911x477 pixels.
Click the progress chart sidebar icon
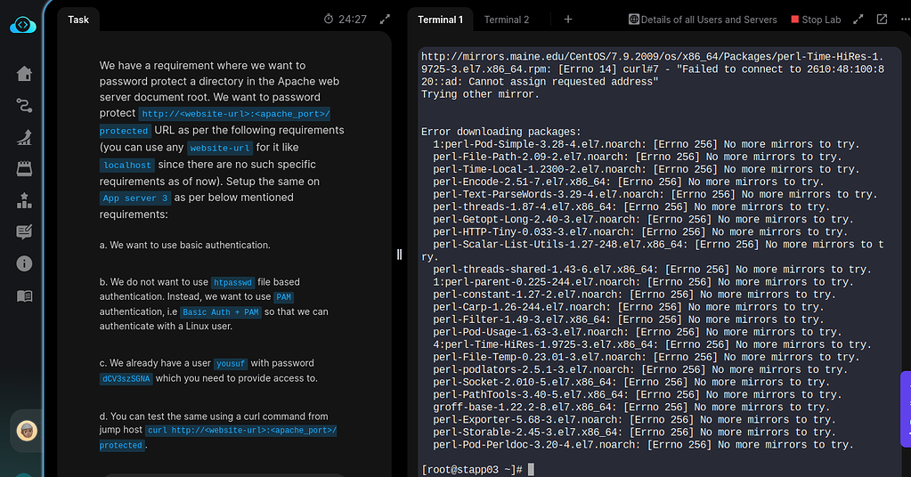tap(24, 137)
